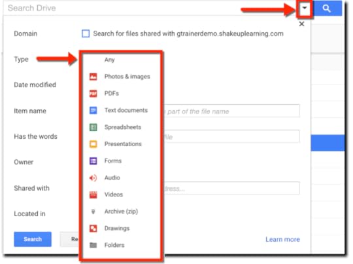This screenshot has width=353, height=264.
Task: Enable searching files shared with domain
Action: tap(86, 33)
